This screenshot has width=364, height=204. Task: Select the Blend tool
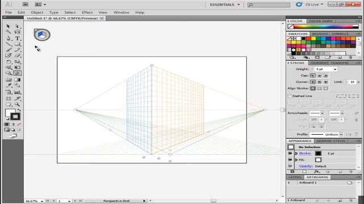click(x=17, y=86)
